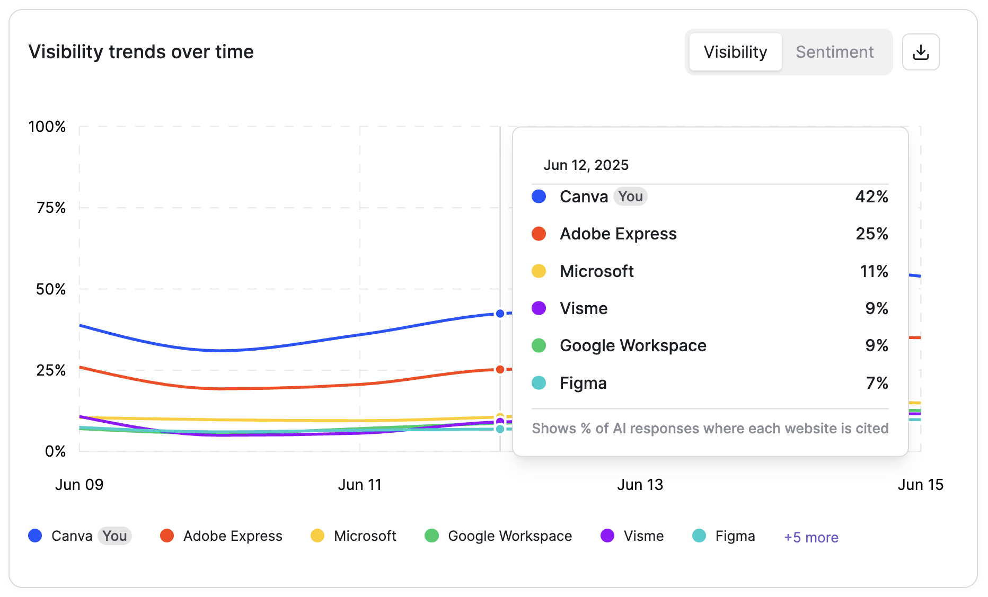Click the Visme row label in tooltip
The height and width of the screenshot is (597, 988).
point(584,308)
